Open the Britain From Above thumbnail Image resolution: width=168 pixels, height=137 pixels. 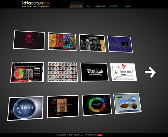click(x=25, y=108)
